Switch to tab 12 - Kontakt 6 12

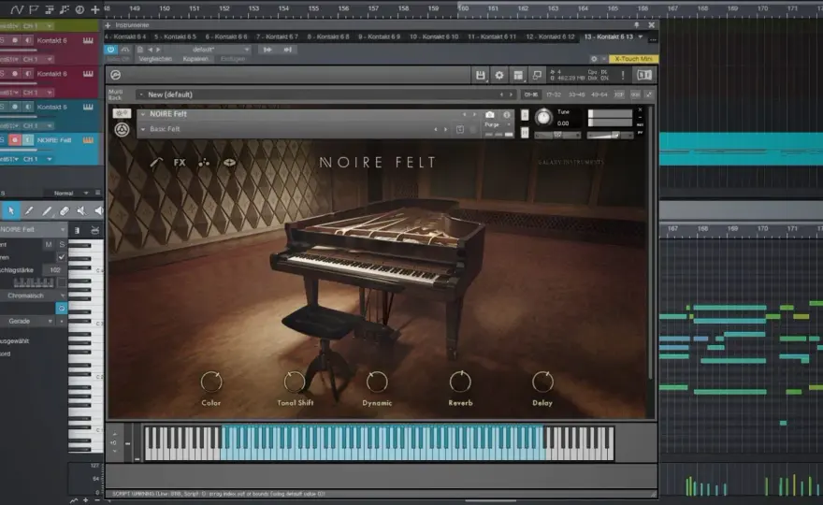pos(550,36)
